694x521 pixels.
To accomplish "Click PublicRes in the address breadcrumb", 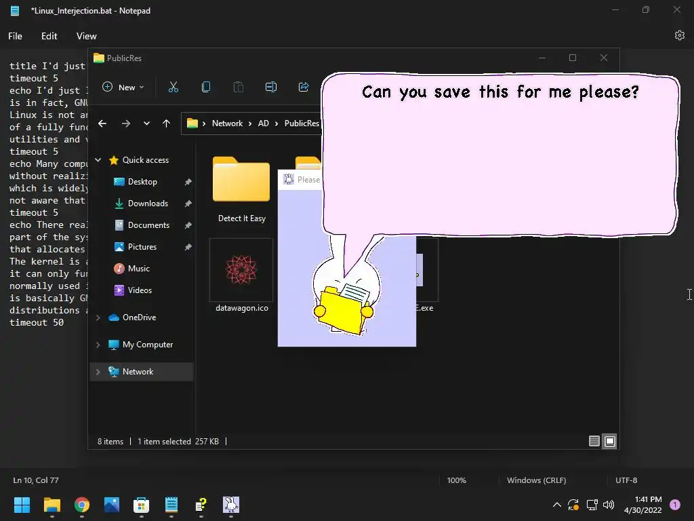I will pos(302,123).
